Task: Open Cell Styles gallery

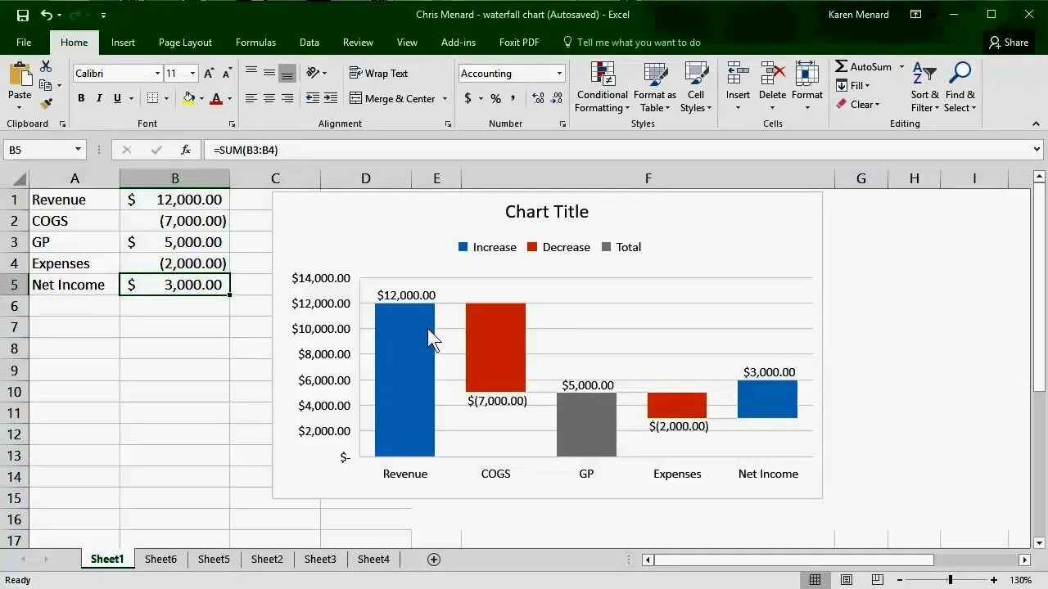Action: click(696, 87)
